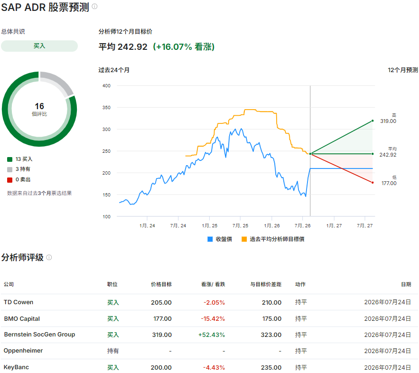Click the average forecast value 242.92

pyautogui.click(x=388, y=155)
